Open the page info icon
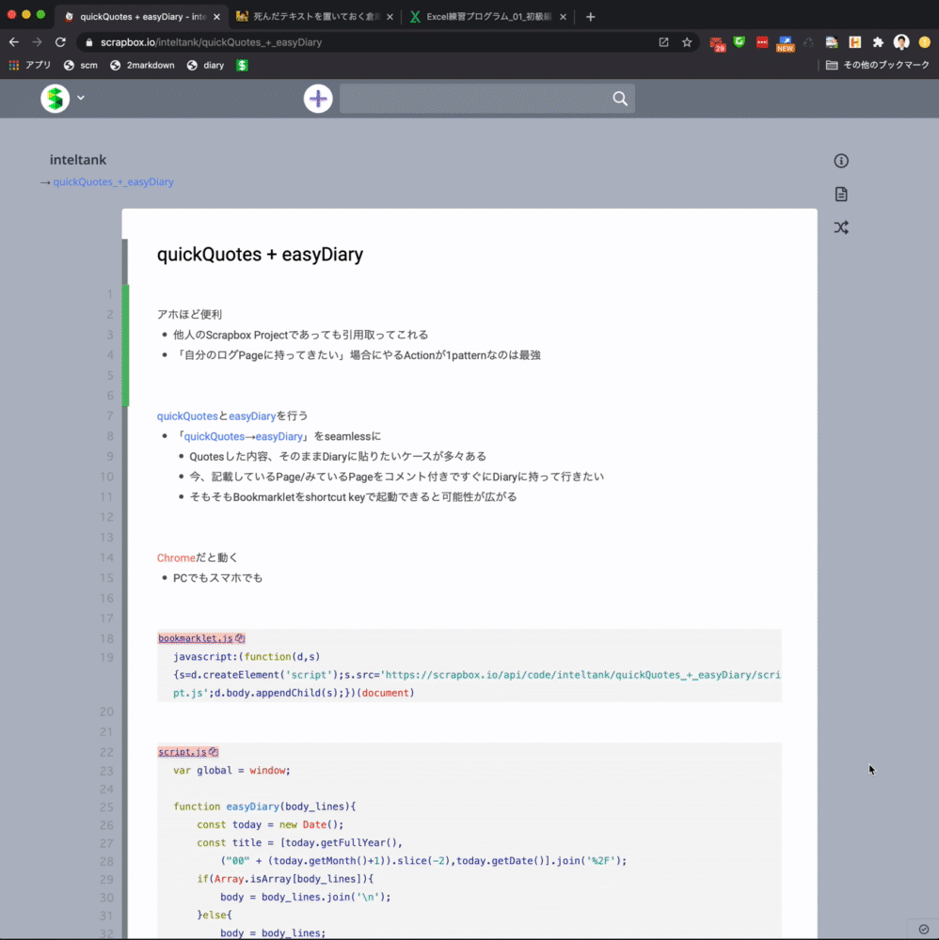The height and width of the screenshot is (940, 939). [840, 161]
